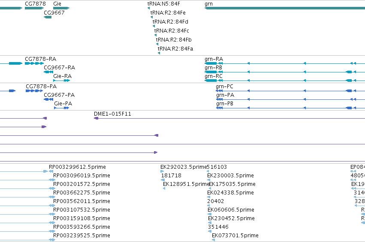Select the grn-PC protein label

coord(224,86)
